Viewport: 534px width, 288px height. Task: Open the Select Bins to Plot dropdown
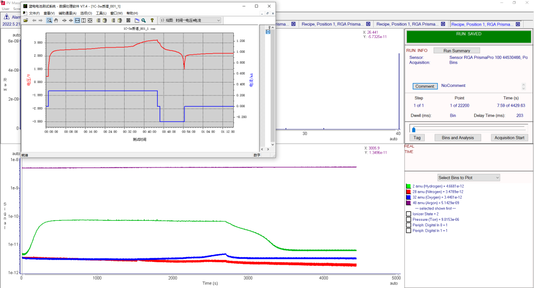[x=469, y=177]
